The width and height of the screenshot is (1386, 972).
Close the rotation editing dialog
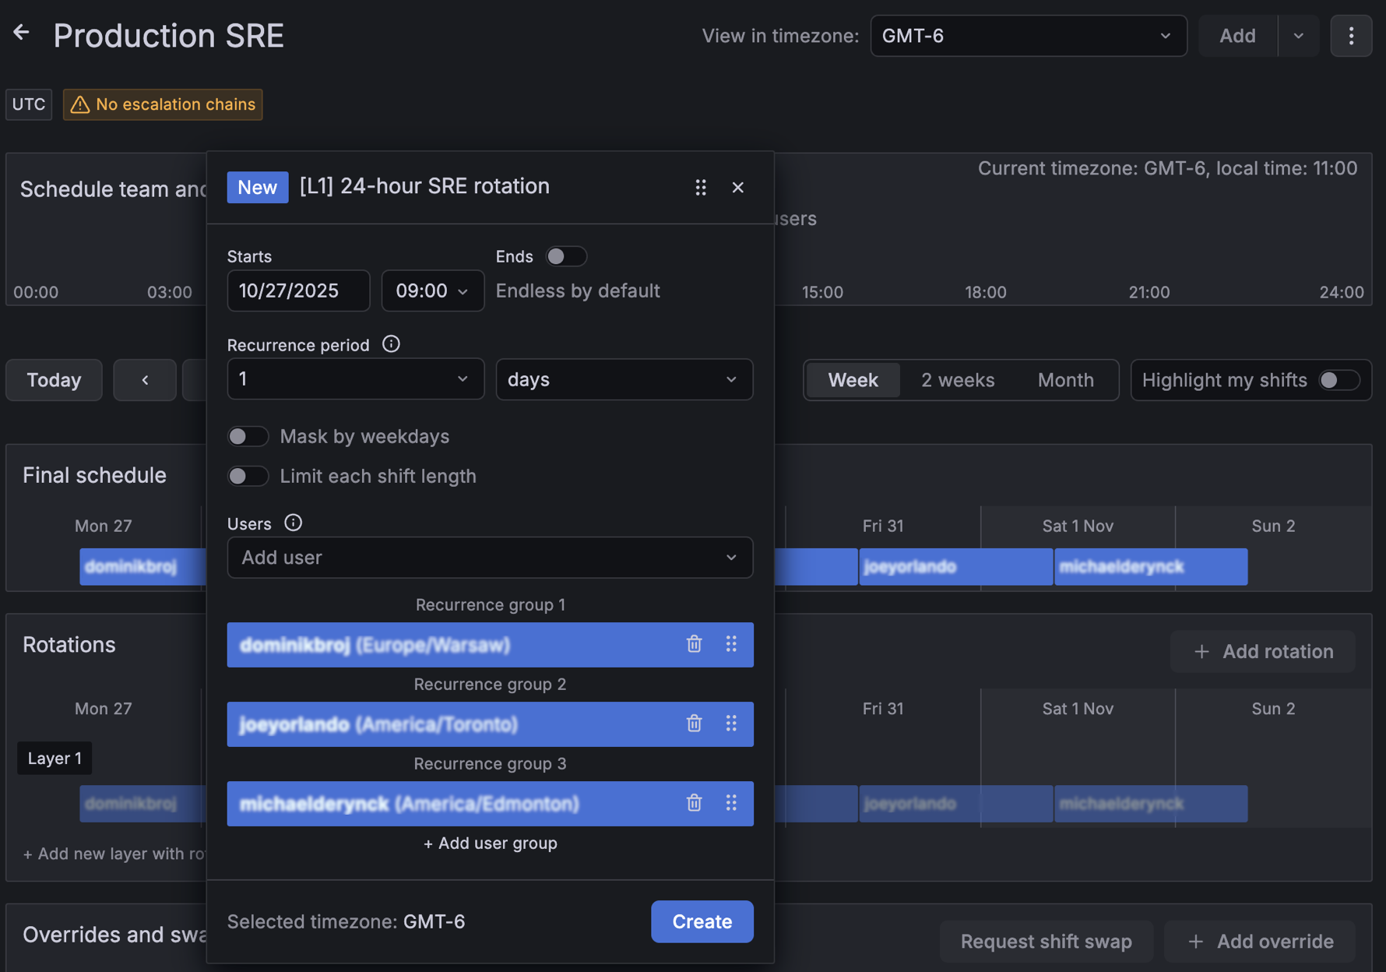coord(737,187)
